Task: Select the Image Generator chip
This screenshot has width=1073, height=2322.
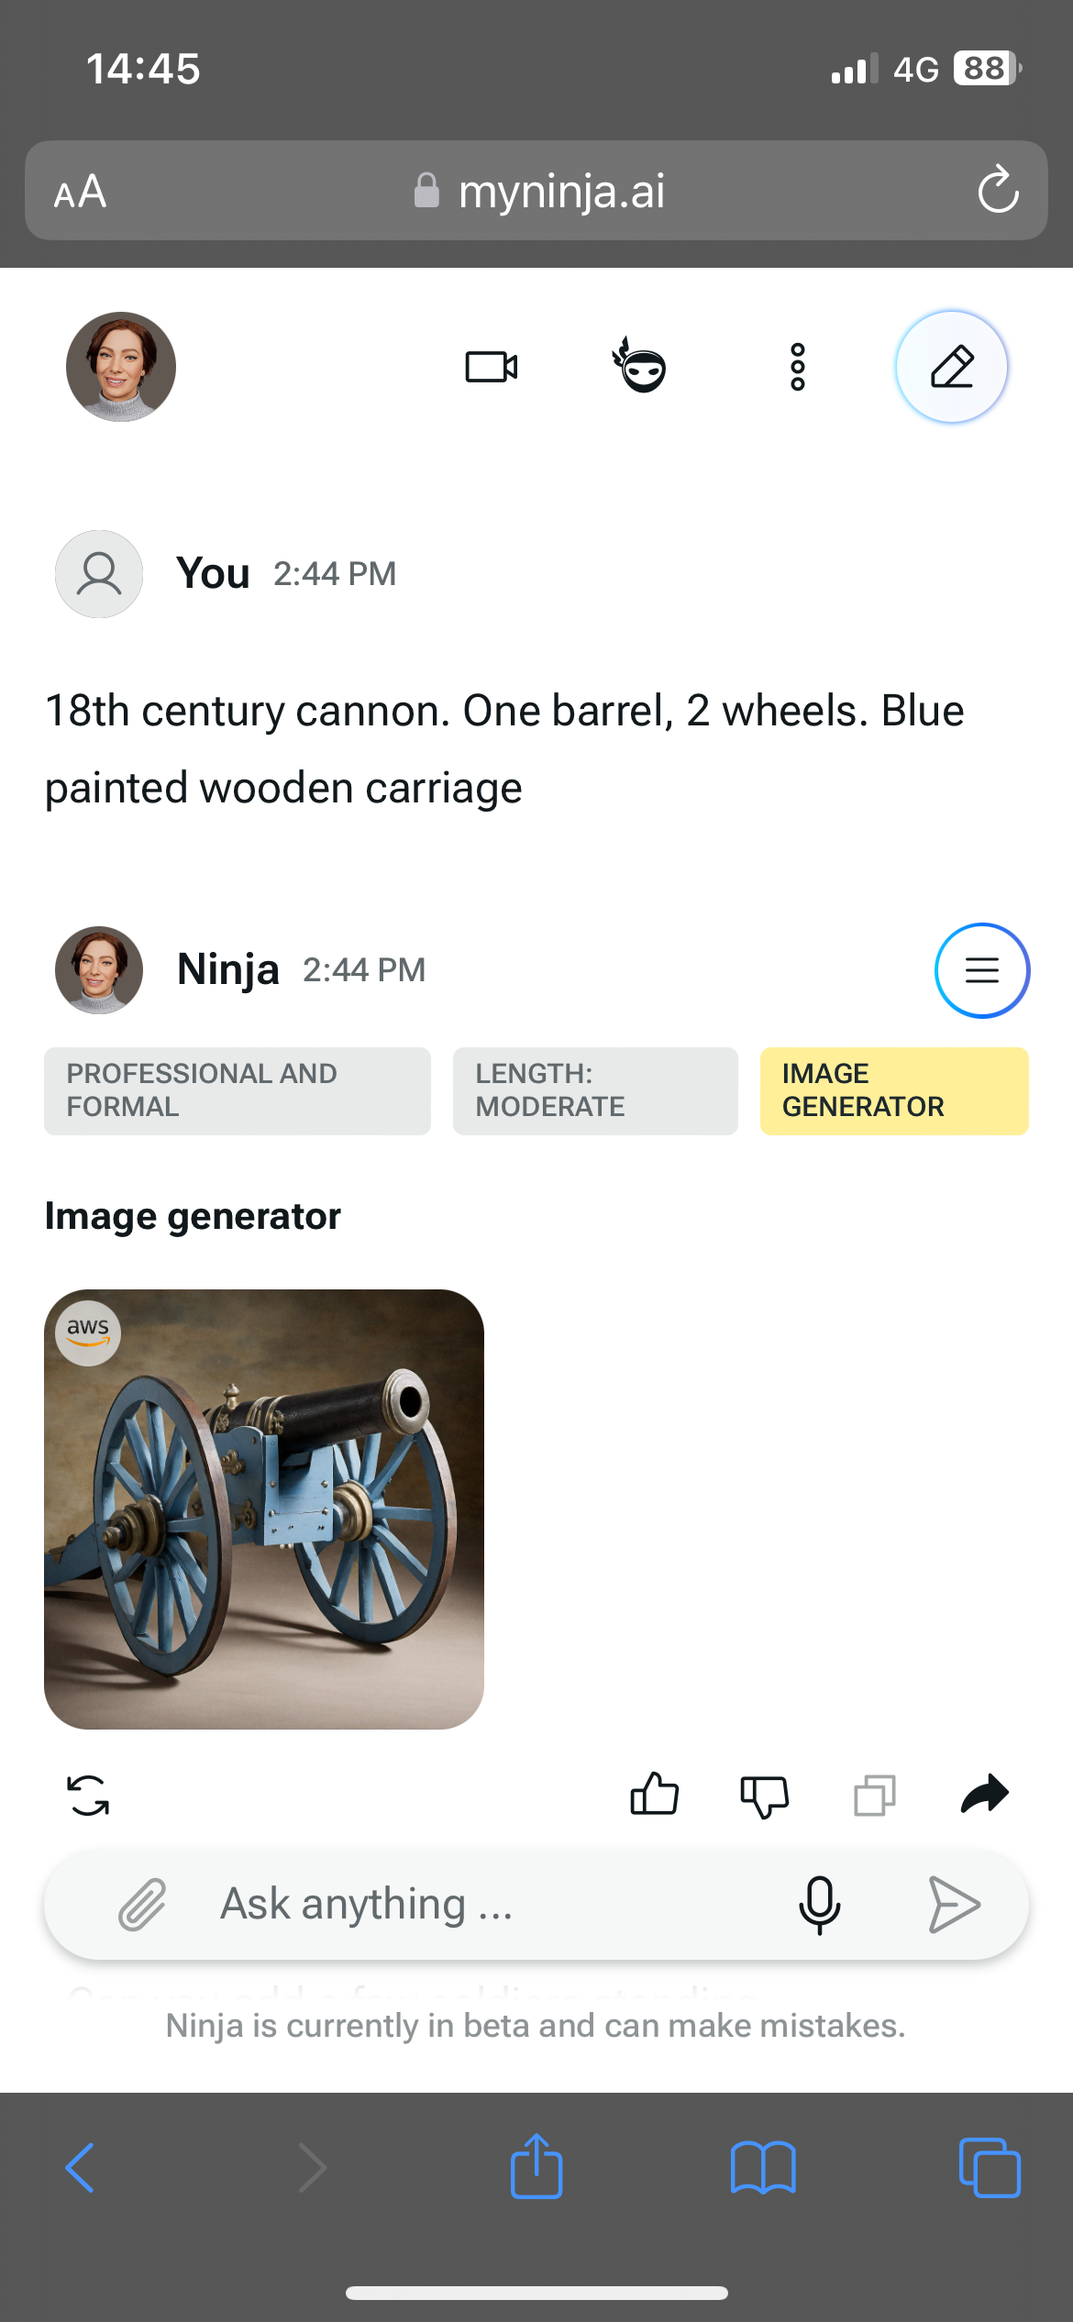Action: point(894,1090)
